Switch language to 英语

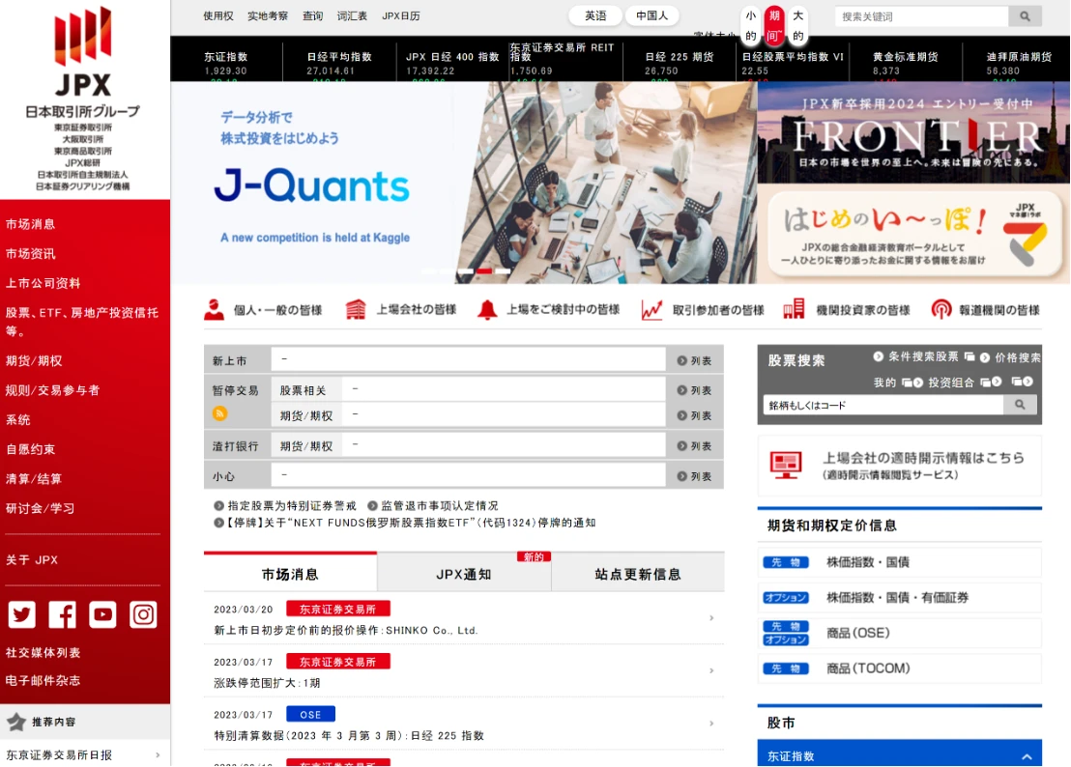click(x=595, y=15)
